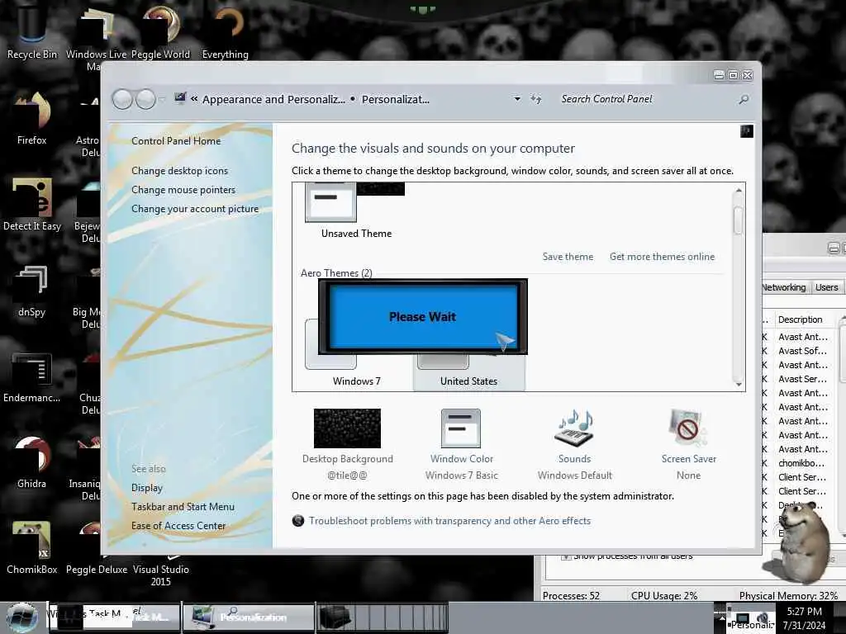846x634 pixels.
Task: Open the address bar history dropdown
Action: coord(517,99)
